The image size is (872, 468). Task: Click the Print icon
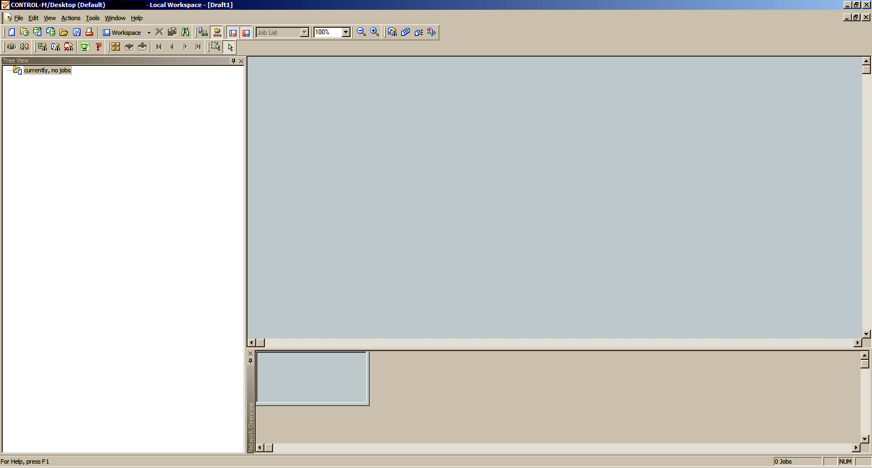89,32
